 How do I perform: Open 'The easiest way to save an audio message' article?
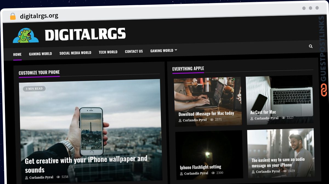[x=278, y=162]
